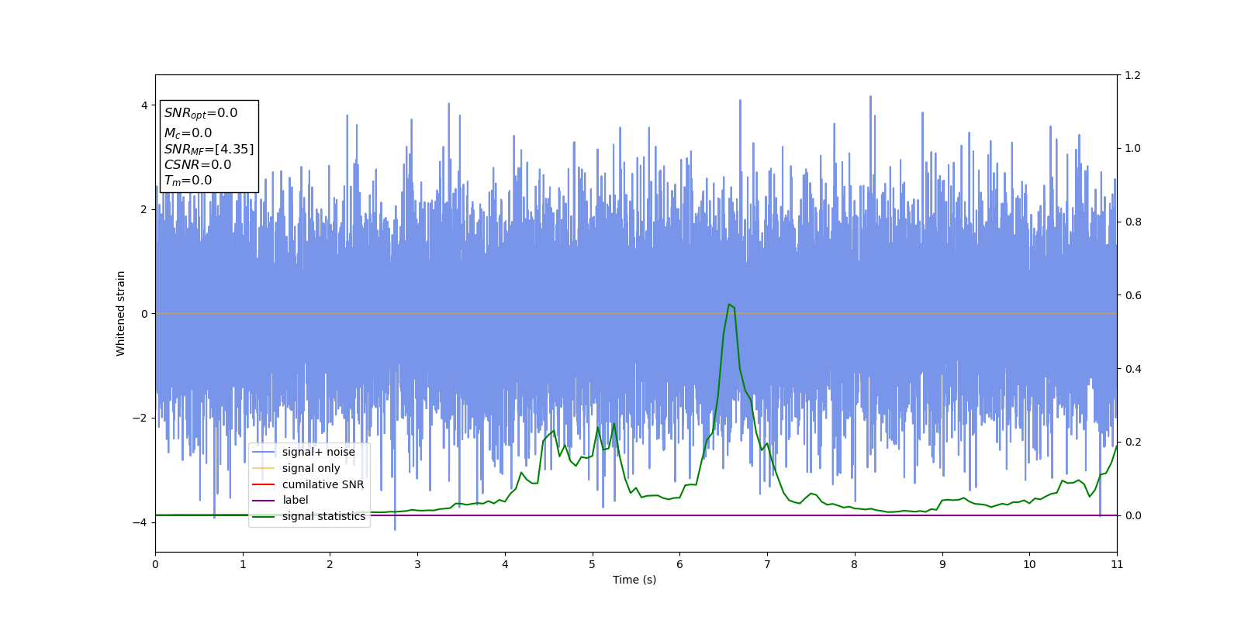Click the CSNR=0.0 annotation text

197,164
